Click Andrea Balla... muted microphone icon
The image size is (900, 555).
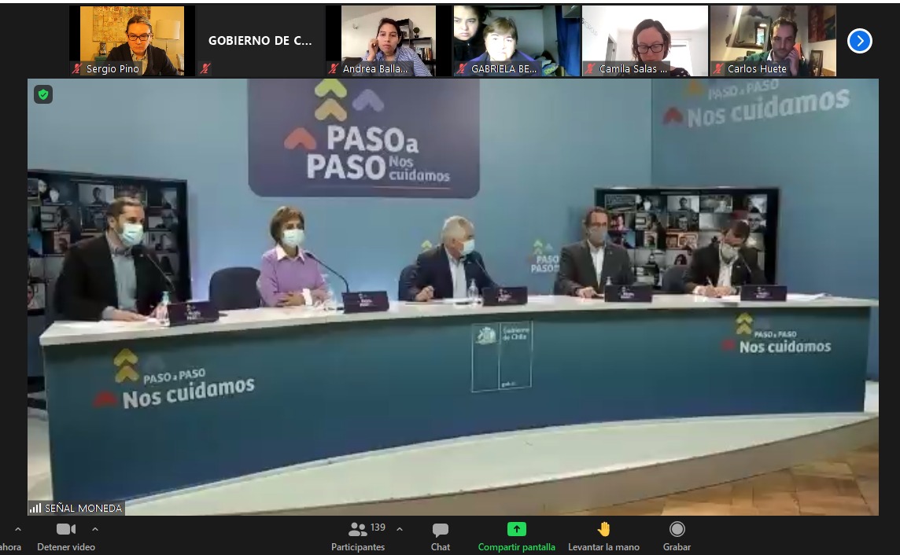click(x=334, y=69)
